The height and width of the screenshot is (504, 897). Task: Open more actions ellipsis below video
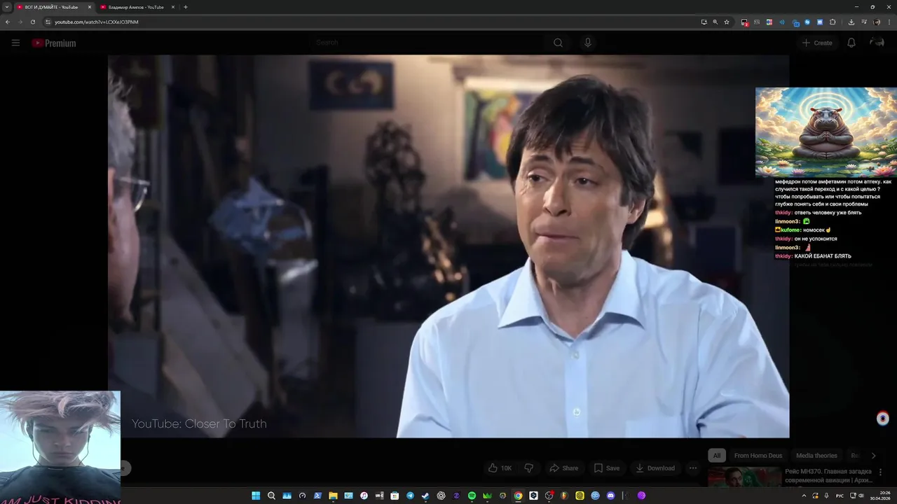pos(692,468)
